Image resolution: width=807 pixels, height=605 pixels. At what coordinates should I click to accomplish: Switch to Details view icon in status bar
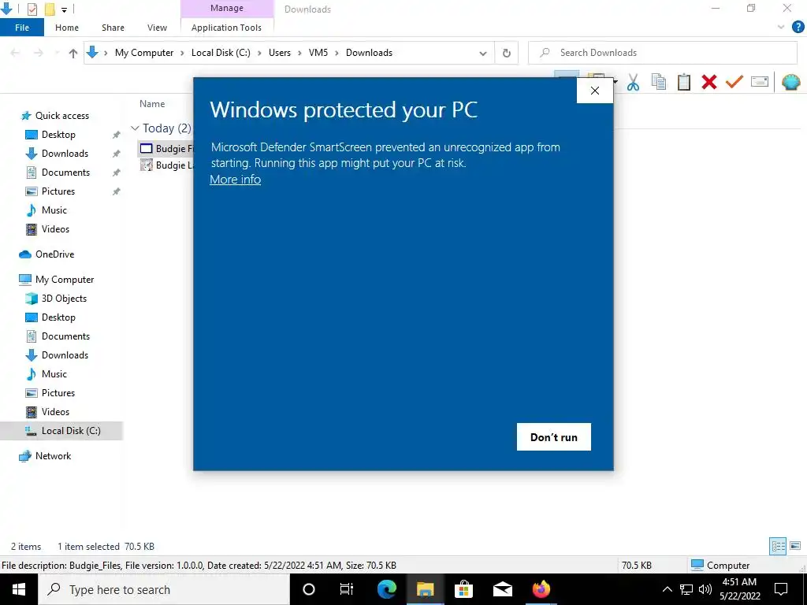coord(778,546)
